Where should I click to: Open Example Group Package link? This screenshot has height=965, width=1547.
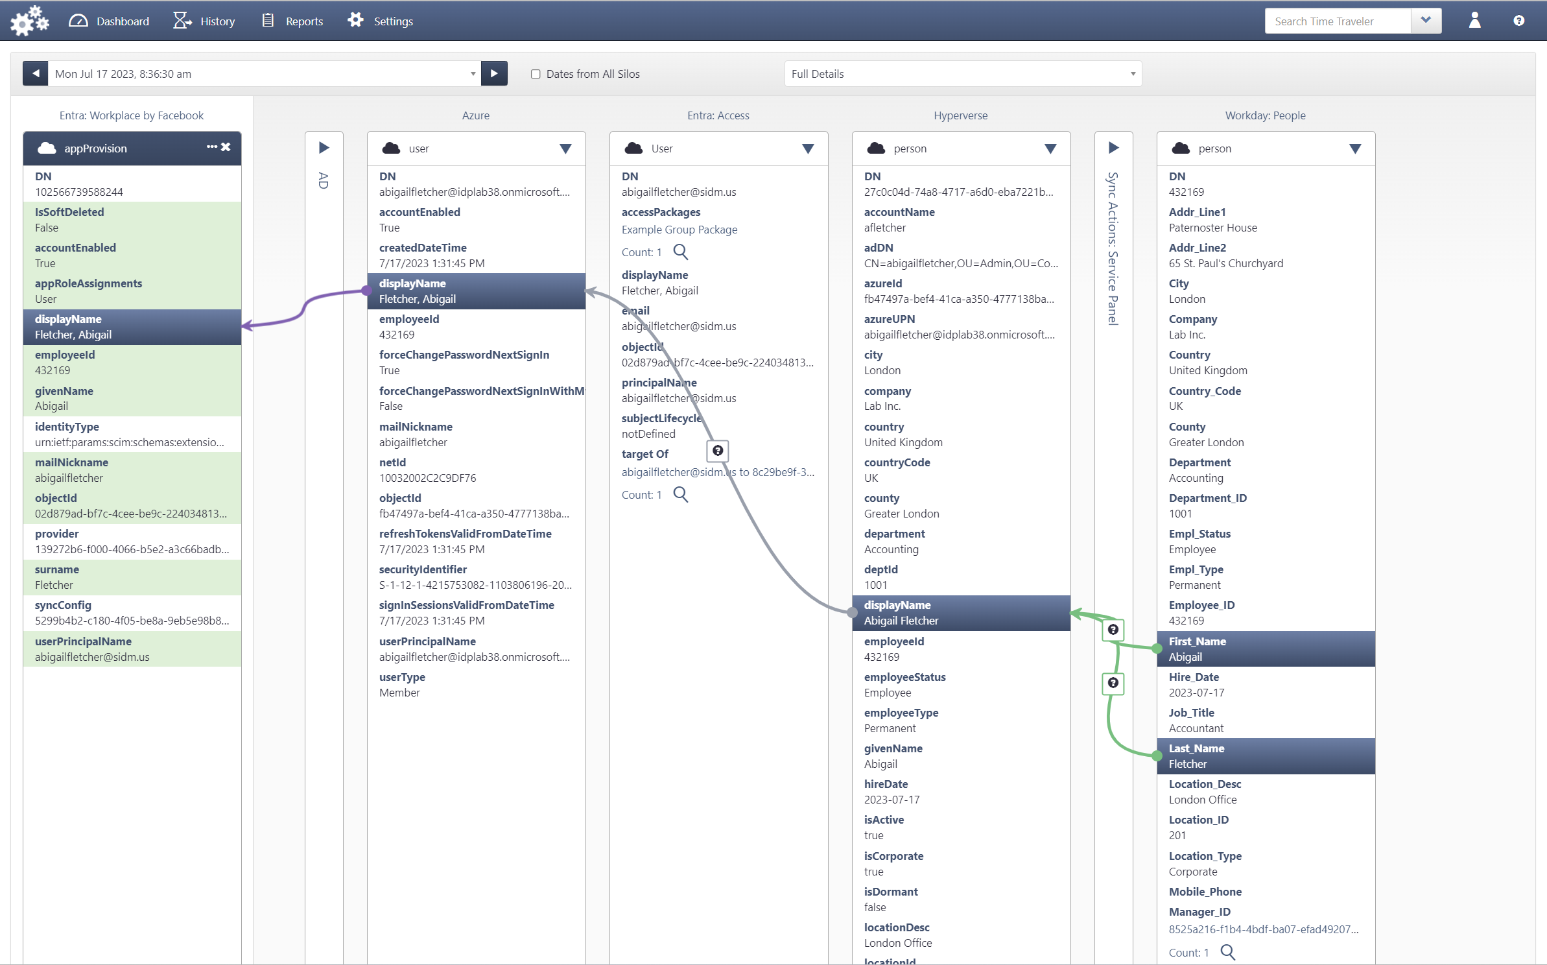pos(679,230)
